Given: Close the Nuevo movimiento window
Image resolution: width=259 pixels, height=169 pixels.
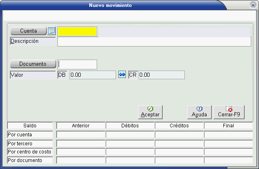Looking at the screenshot, I should click(253, 6).
